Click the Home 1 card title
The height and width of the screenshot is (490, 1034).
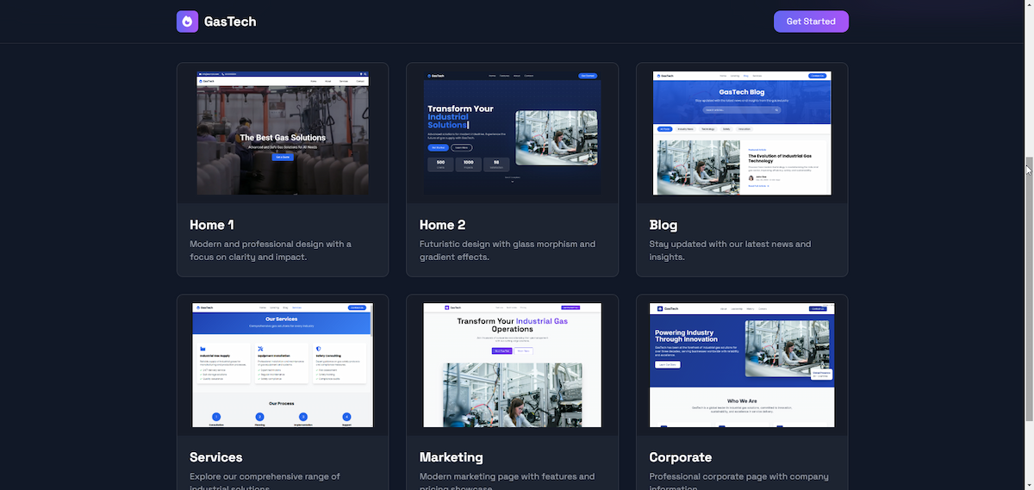(212, 225)
